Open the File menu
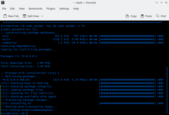The image size is (169, 115). pyautogui.click(x=4, y=9)
